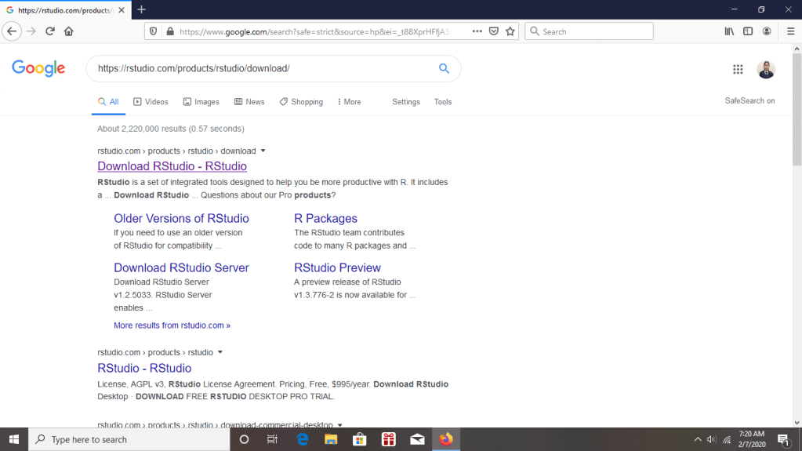Open page actions three-dot menu
The width and height of the screenshot is (802, 451).
[477, 31]
